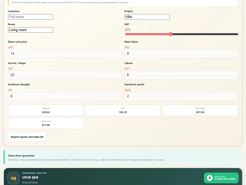Select the This curtain value 631.94
The height and width of the screenshot is (185, 246).
click(200, 112)
